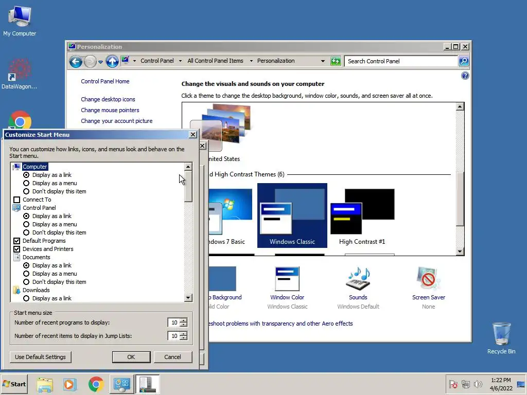Click the Search Control Panel magnifier
Viewport: 527px width, 395px height.
click(464, 61)
